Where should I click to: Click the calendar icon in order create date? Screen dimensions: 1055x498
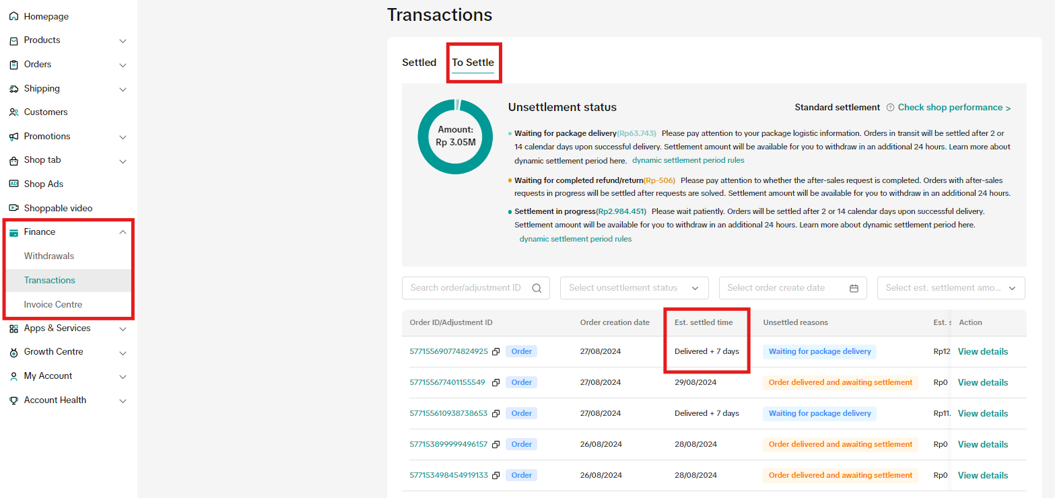tap(854, 288)
